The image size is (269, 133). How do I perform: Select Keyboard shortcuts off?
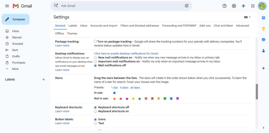pyautogui.click(x=95, y=108)
